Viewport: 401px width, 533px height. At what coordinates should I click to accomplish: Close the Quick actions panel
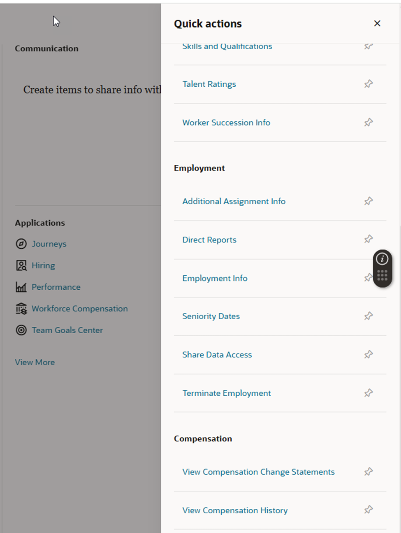point(377,23)
